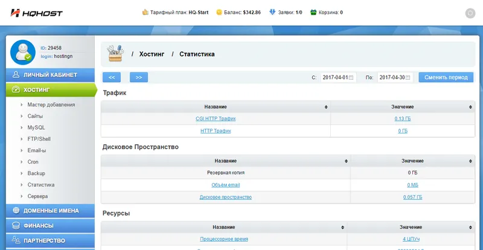The width and height of the screenshot is (483, 250).
Task: Open Партнерство menu section
Action: click(x=50, y=240)
